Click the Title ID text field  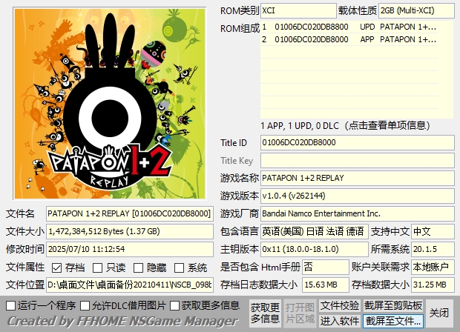point(356,142)
